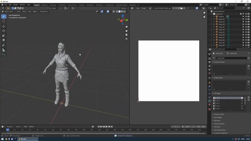This screenshot has height=141, width=251.
Task: Switch to rendered viewport shading
Action: pos(124,11)
